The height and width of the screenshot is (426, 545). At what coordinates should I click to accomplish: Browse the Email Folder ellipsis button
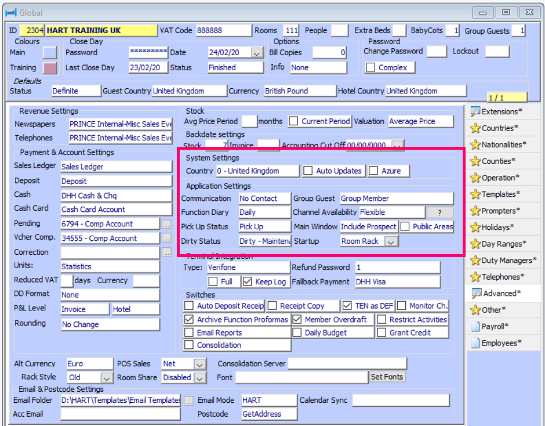(x=188, y=401)
